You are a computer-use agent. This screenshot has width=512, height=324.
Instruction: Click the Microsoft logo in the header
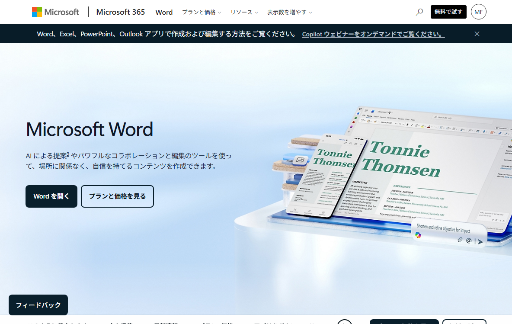tap(55, 12)
